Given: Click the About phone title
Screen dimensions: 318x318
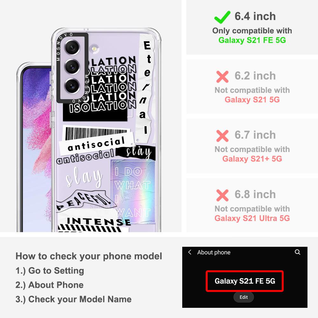Looking at the screenshot, I should click(x=214, y=252).
